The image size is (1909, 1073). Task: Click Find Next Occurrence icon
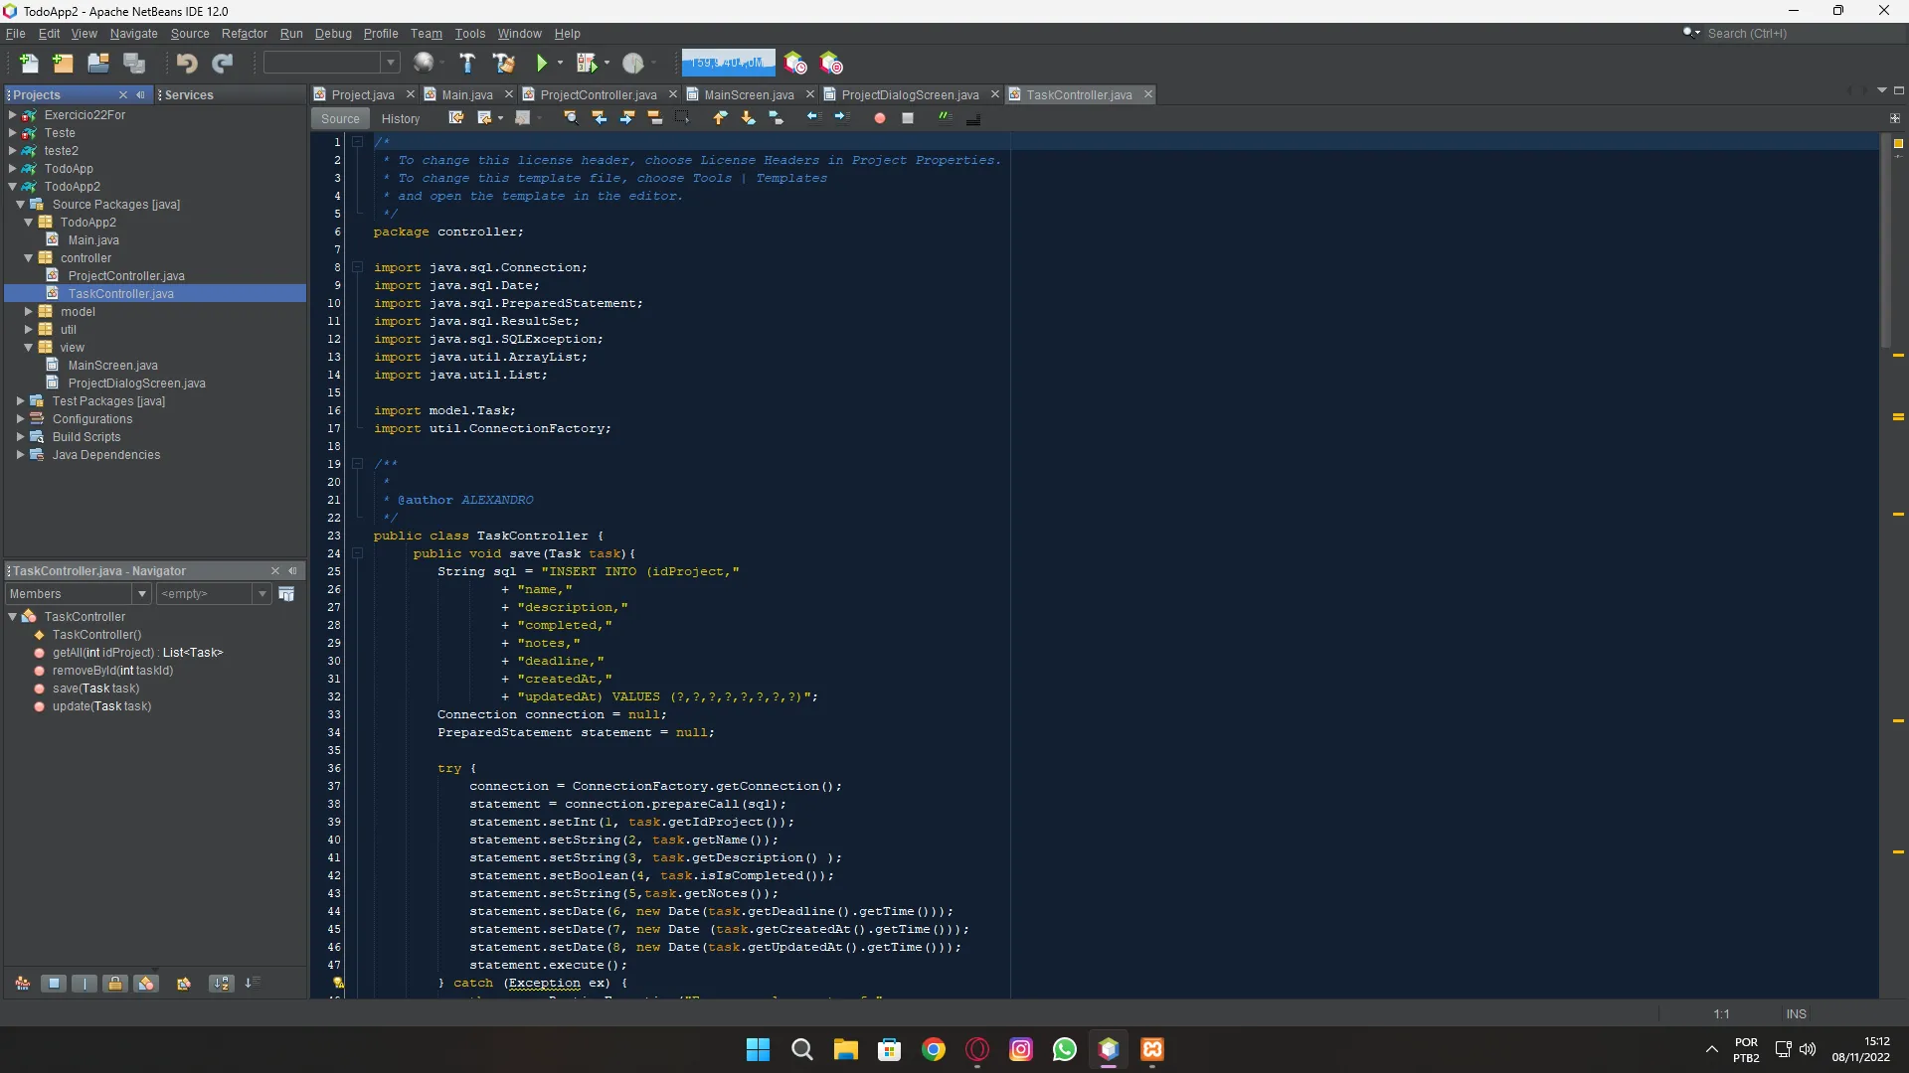tap(626, 118)
